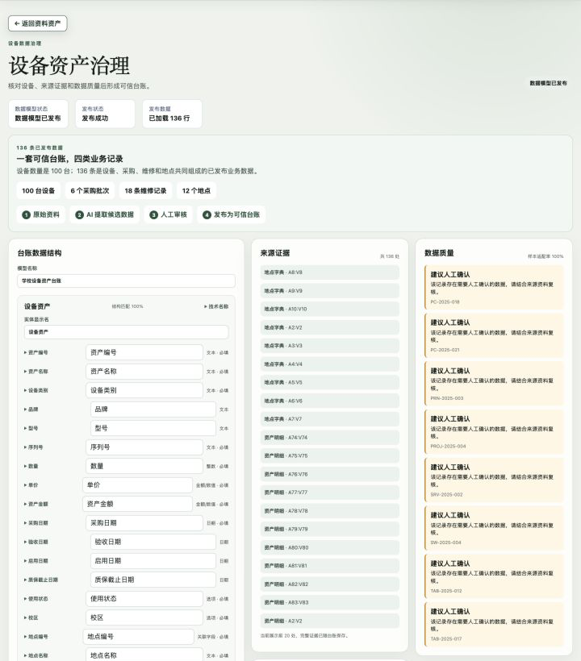Open the quality card for SW-2025-004
This screenshot has height=661, width=581.
click(x=494, y=529)
